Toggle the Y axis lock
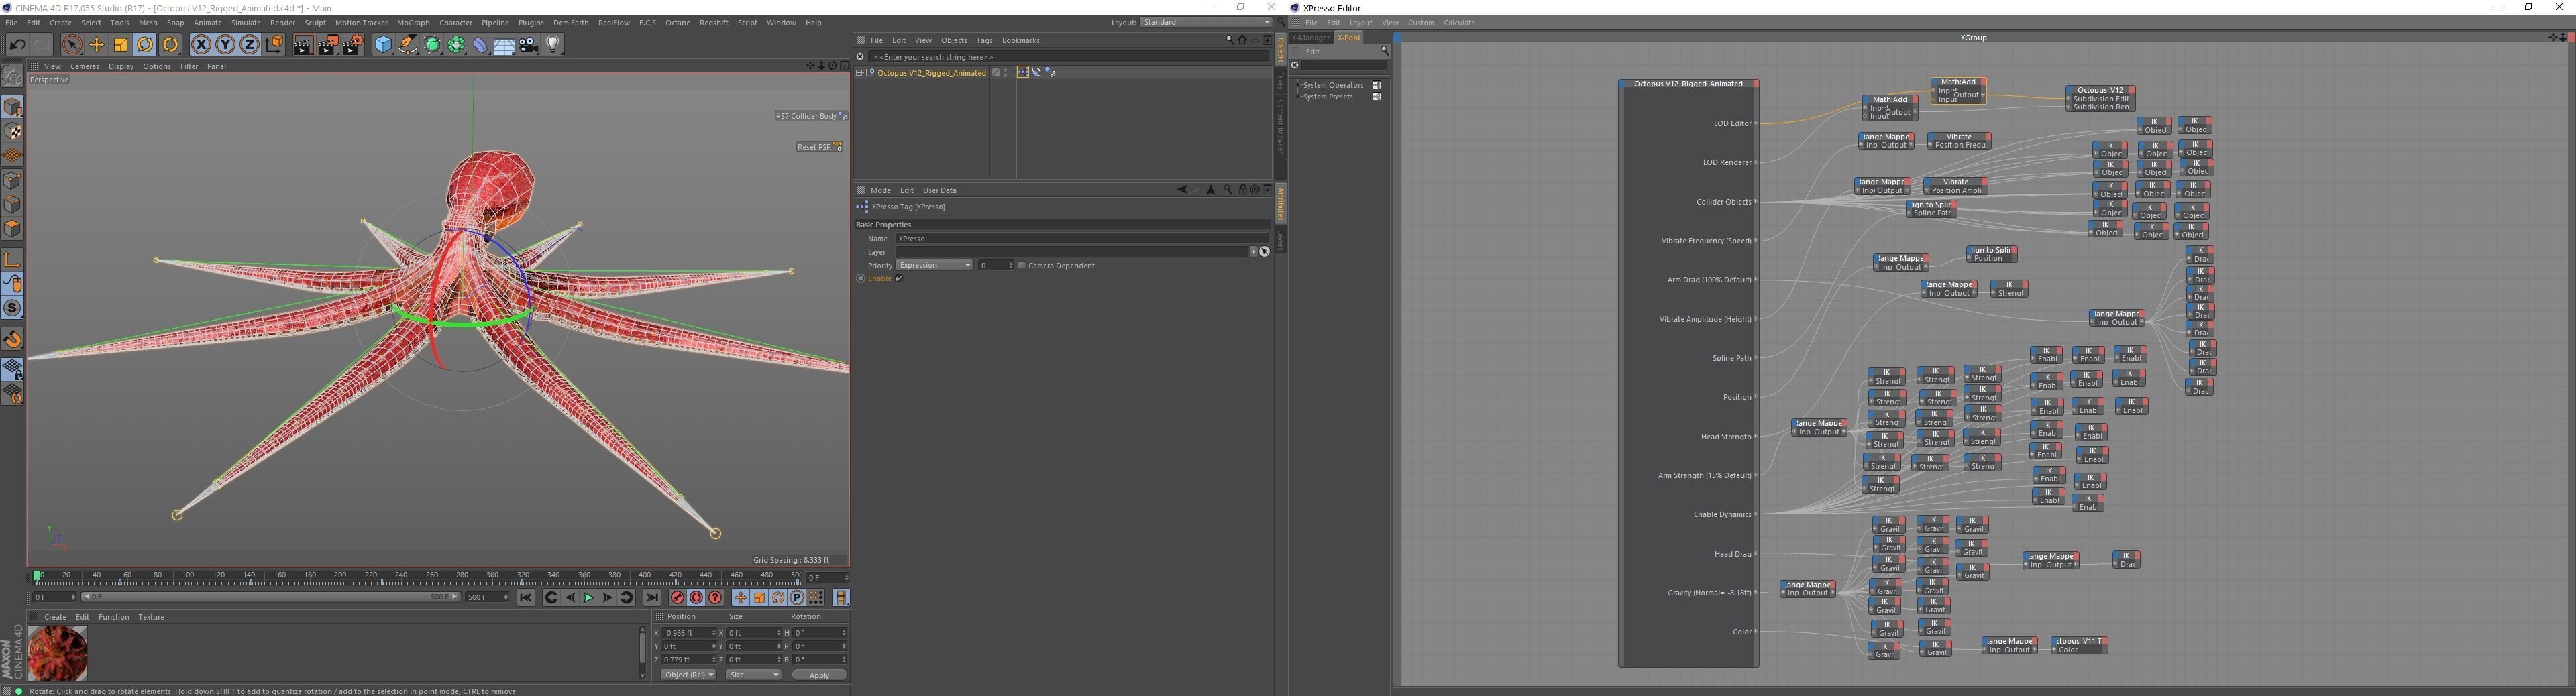 (225, 44)
